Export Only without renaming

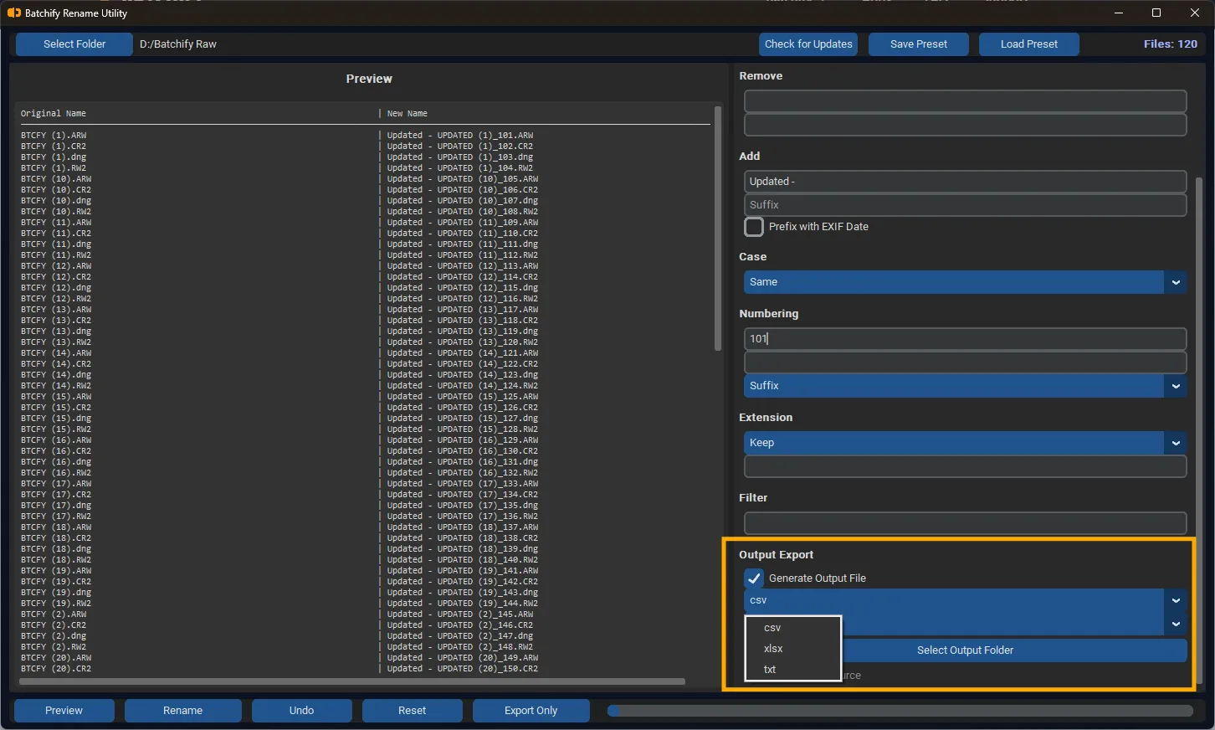[x=531, y=710]
